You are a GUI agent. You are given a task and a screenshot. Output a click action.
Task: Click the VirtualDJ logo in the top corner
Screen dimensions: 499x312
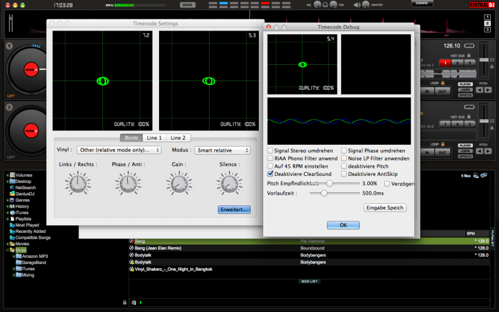click(482, 5)
